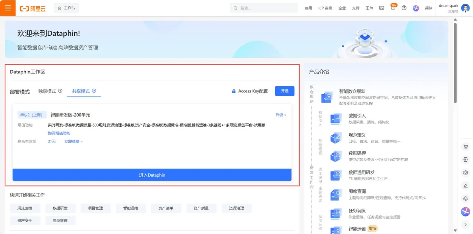The image size is (473, 234).
Task: Open the 工作台 home button
Action: 66,8
